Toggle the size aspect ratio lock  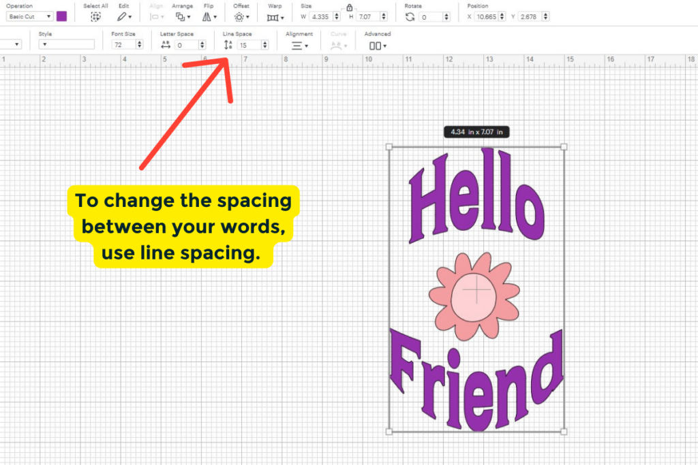349,7
